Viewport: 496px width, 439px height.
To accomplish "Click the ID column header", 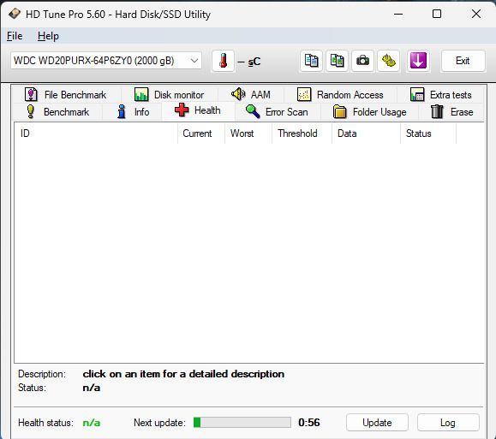I will [x=96, y=133].
